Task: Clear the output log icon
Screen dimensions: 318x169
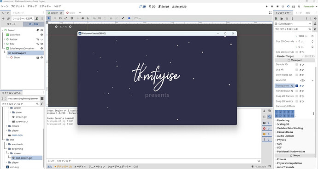Action: pos(264,111)
